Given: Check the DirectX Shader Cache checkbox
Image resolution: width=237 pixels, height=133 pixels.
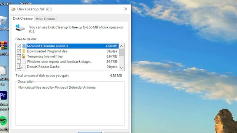Looking at the screenshot, I should 19,66.
